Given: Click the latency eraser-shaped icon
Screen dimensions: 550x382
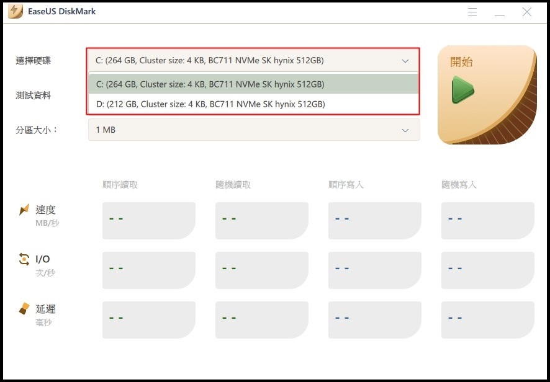Looking at the screenshot, I should pyautogui.click(x=24, y=309).
